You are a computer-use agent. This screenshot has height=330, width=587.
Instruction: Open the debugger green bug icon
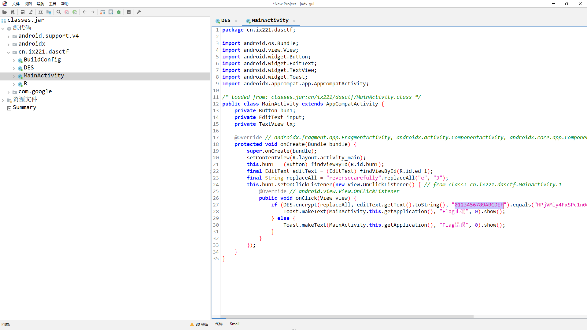click(x=119, y=12)
